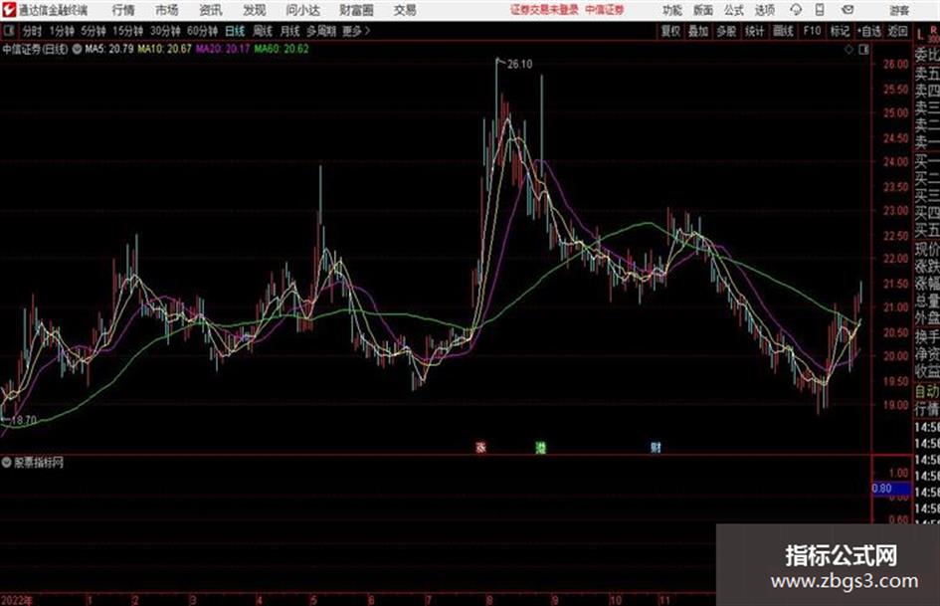Toggle the left panel icon beside 分时
The image size is (940, 606).
point(8,31)
